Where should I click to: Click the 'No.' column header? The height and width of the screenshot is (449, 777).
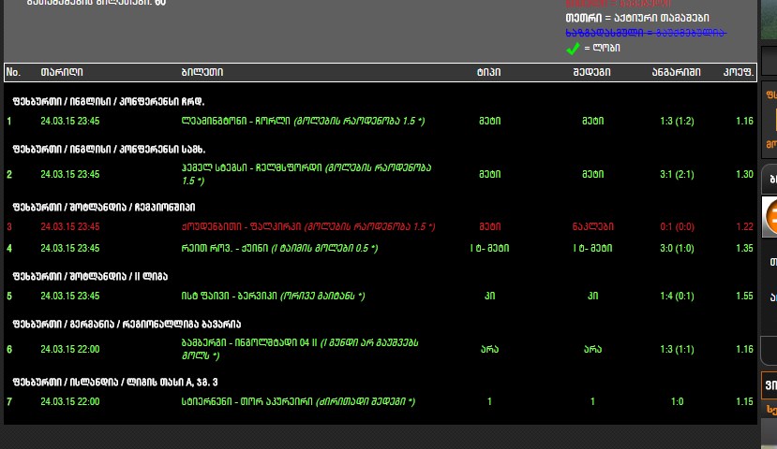tap(13, 72)
